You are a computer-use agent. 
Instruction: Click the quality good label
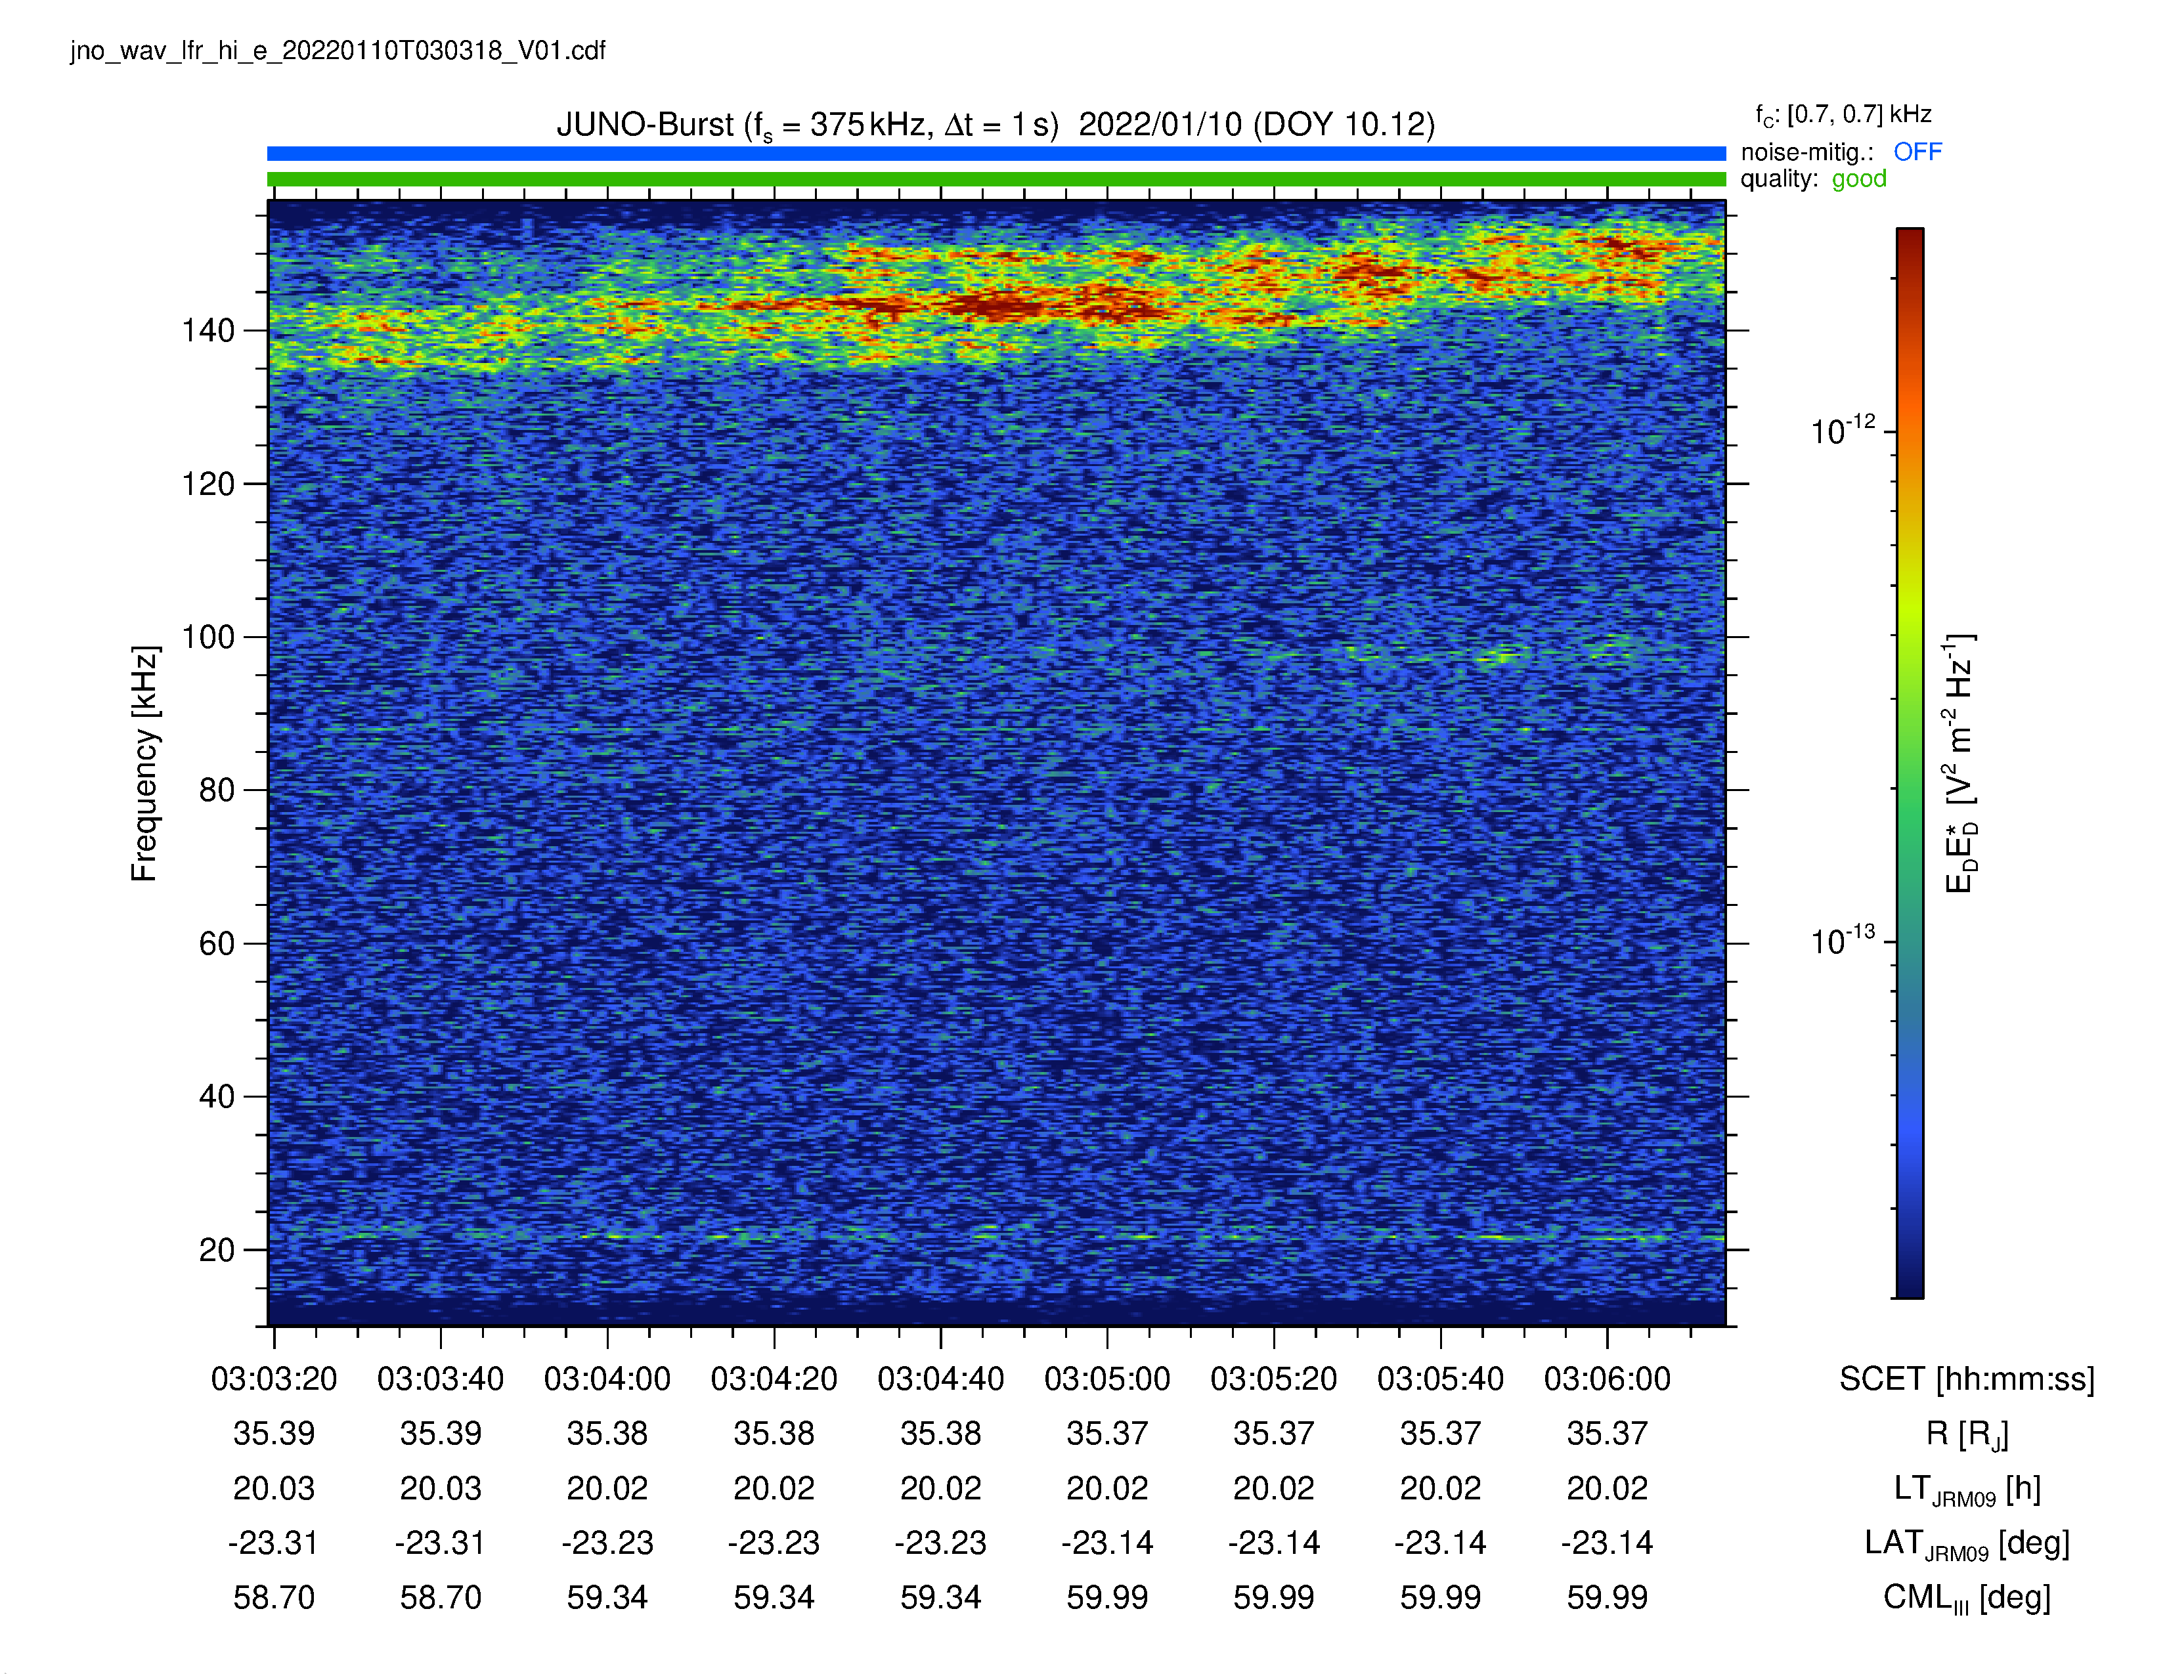1814,179
